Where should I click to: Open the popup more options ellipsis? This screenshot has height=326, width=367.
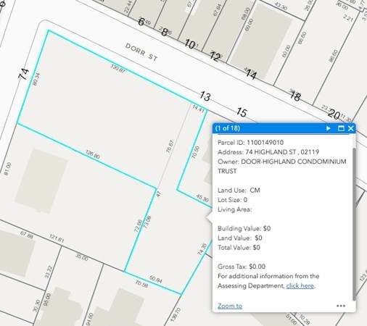pyautogui.click(x=341, y=306)
